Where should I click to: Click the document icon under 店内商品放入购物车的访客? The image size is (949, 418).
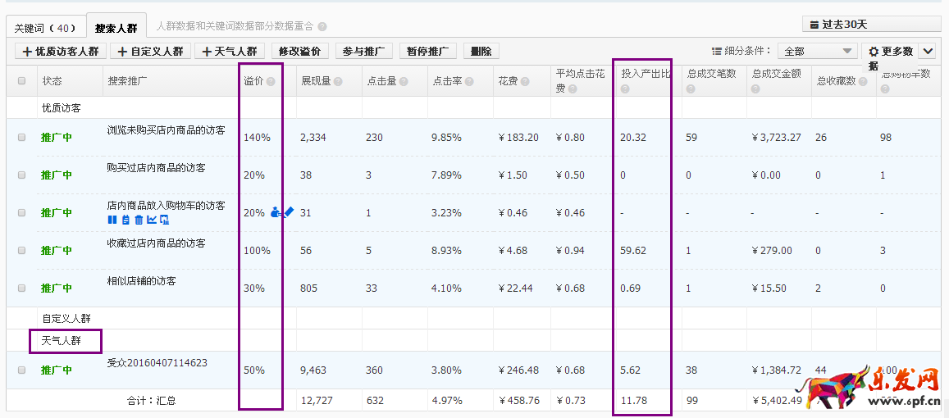[125, 220]
